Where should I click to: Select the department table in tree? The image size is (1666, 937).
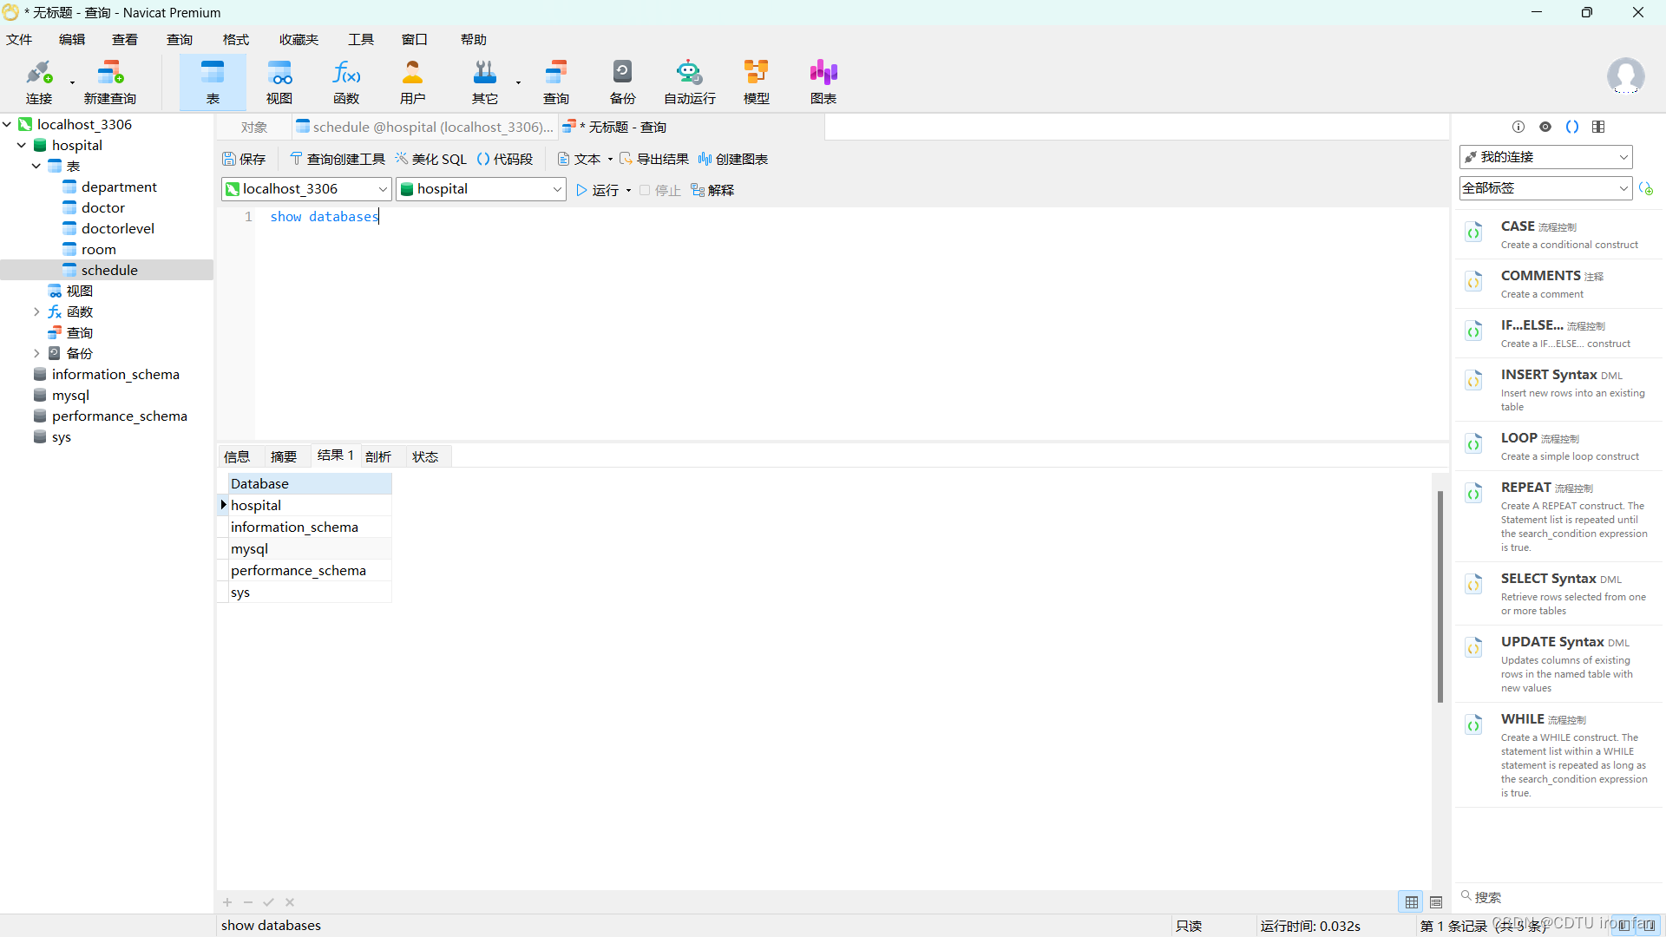(119, 187)
